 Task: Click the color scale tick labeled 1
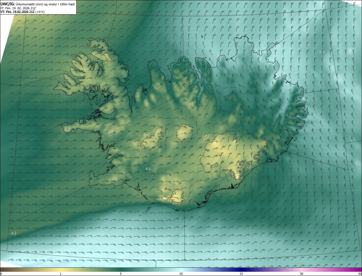click(x=61, y=274)
